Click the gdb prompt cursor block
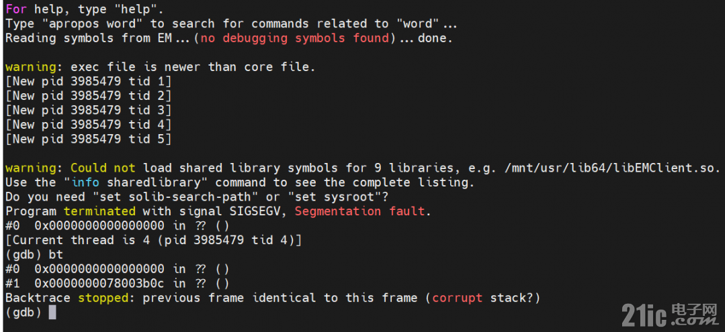Viewport: 725px width, 332px height. (52, 312)
